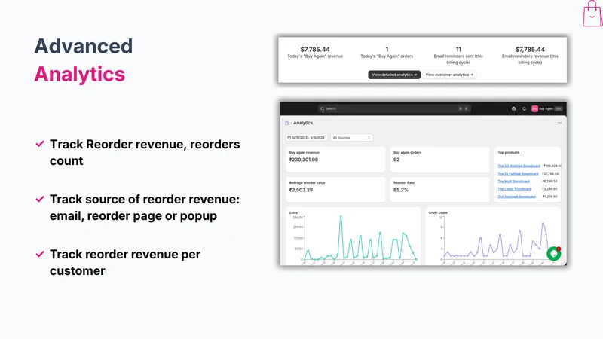Click the Reorder Rate 85.2% value
Screen dimensions: 603x339
(x=401, y=190)
